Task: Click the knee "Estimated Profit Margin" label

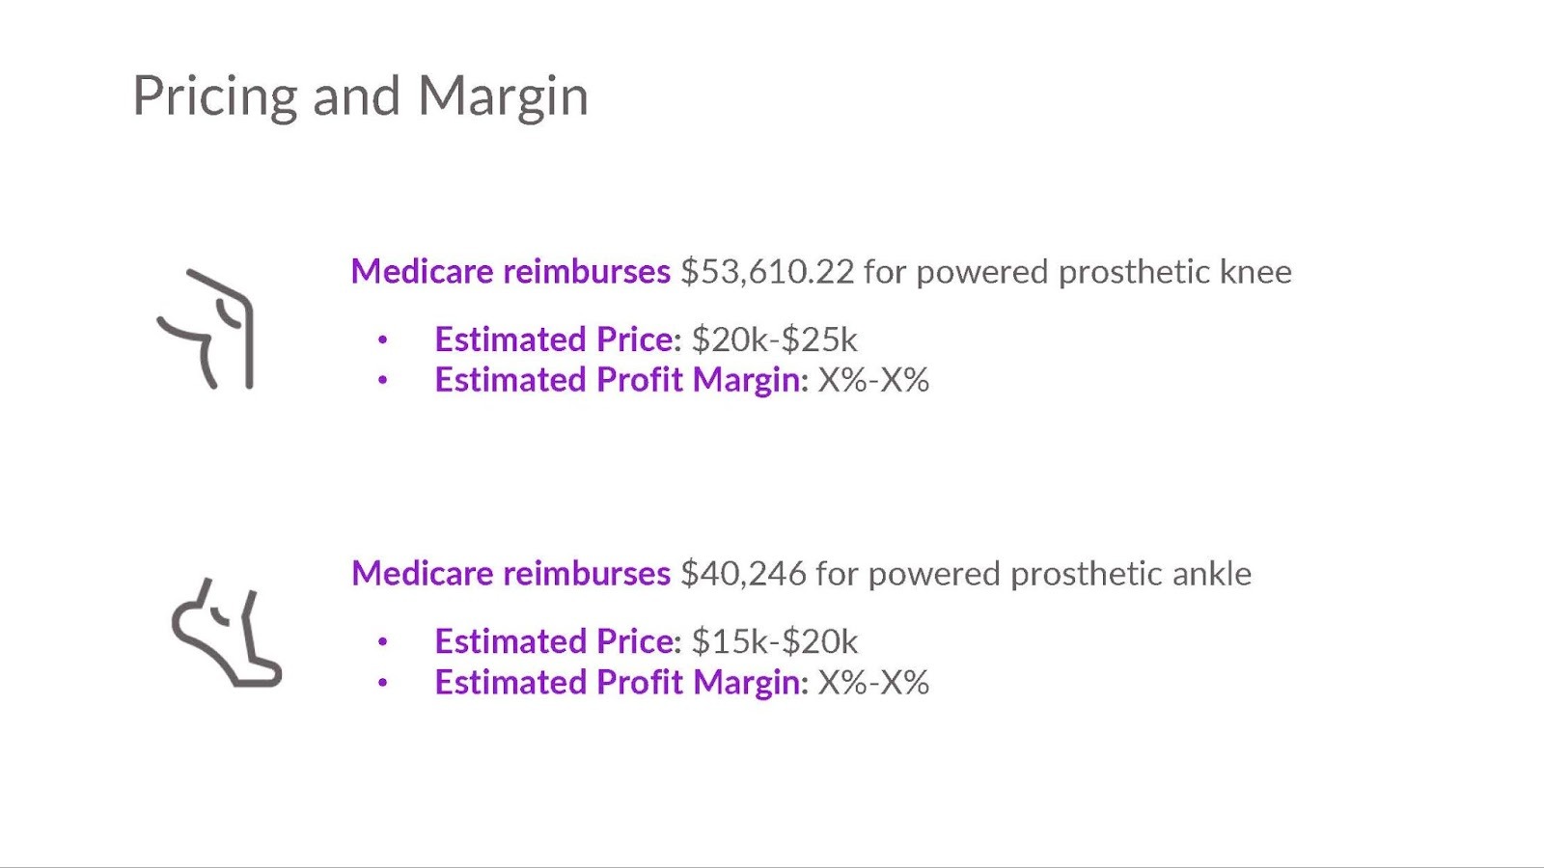Action: [x=620, y=380]
